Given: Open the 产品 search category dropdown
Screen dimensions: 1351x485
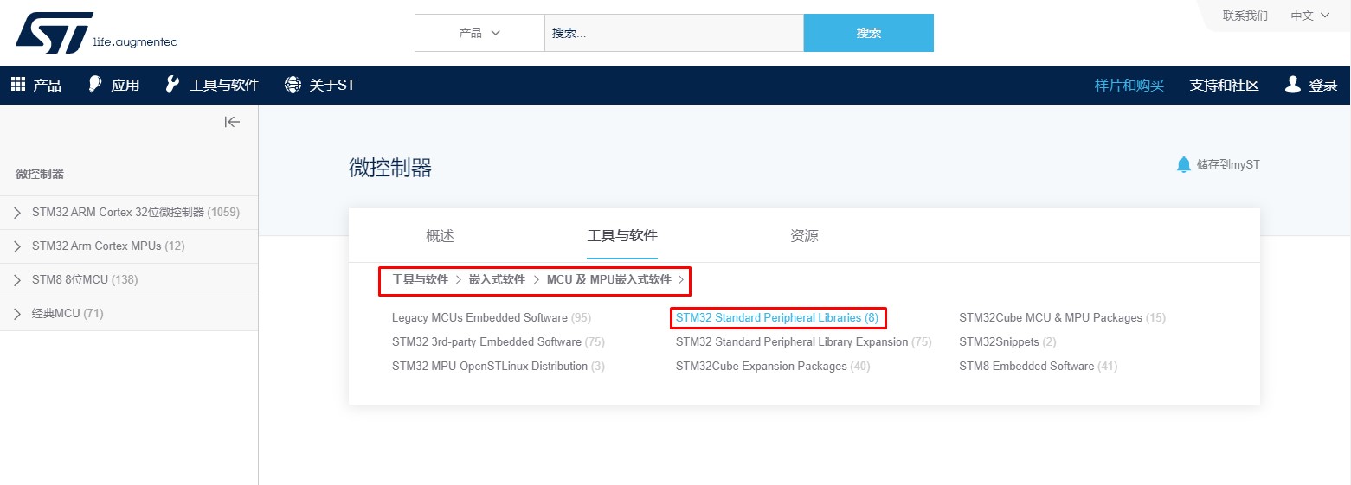Looking at the screenshot, I should 479,33.
